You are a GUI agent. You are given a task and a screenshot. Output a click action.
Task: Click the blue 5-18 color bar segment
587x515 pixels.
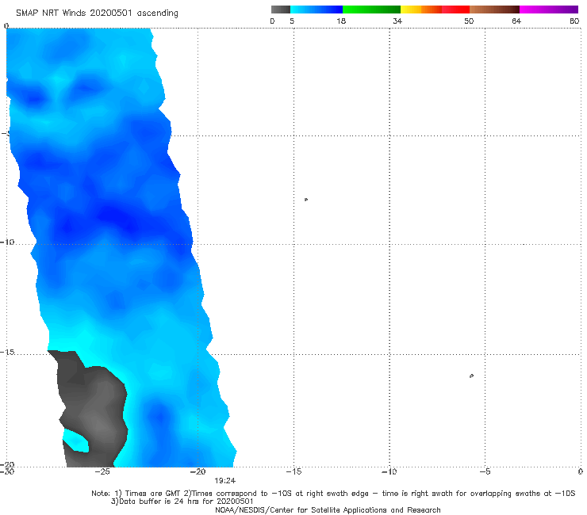pyautogui.click(x=317, y=10)
